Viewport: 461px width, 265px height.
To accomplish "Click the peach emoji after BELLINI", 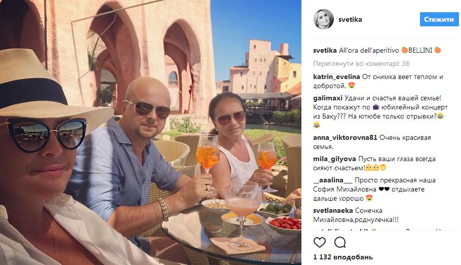I will pyautogui.click(x=438, y=50).
